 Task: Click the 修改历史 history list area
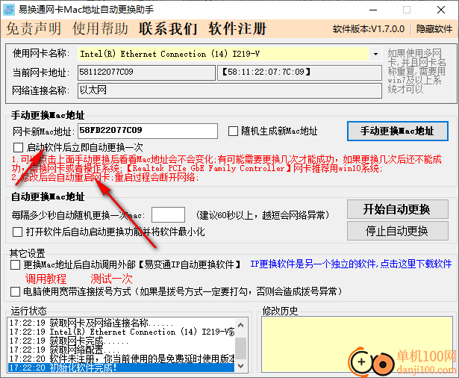point(357,344)
